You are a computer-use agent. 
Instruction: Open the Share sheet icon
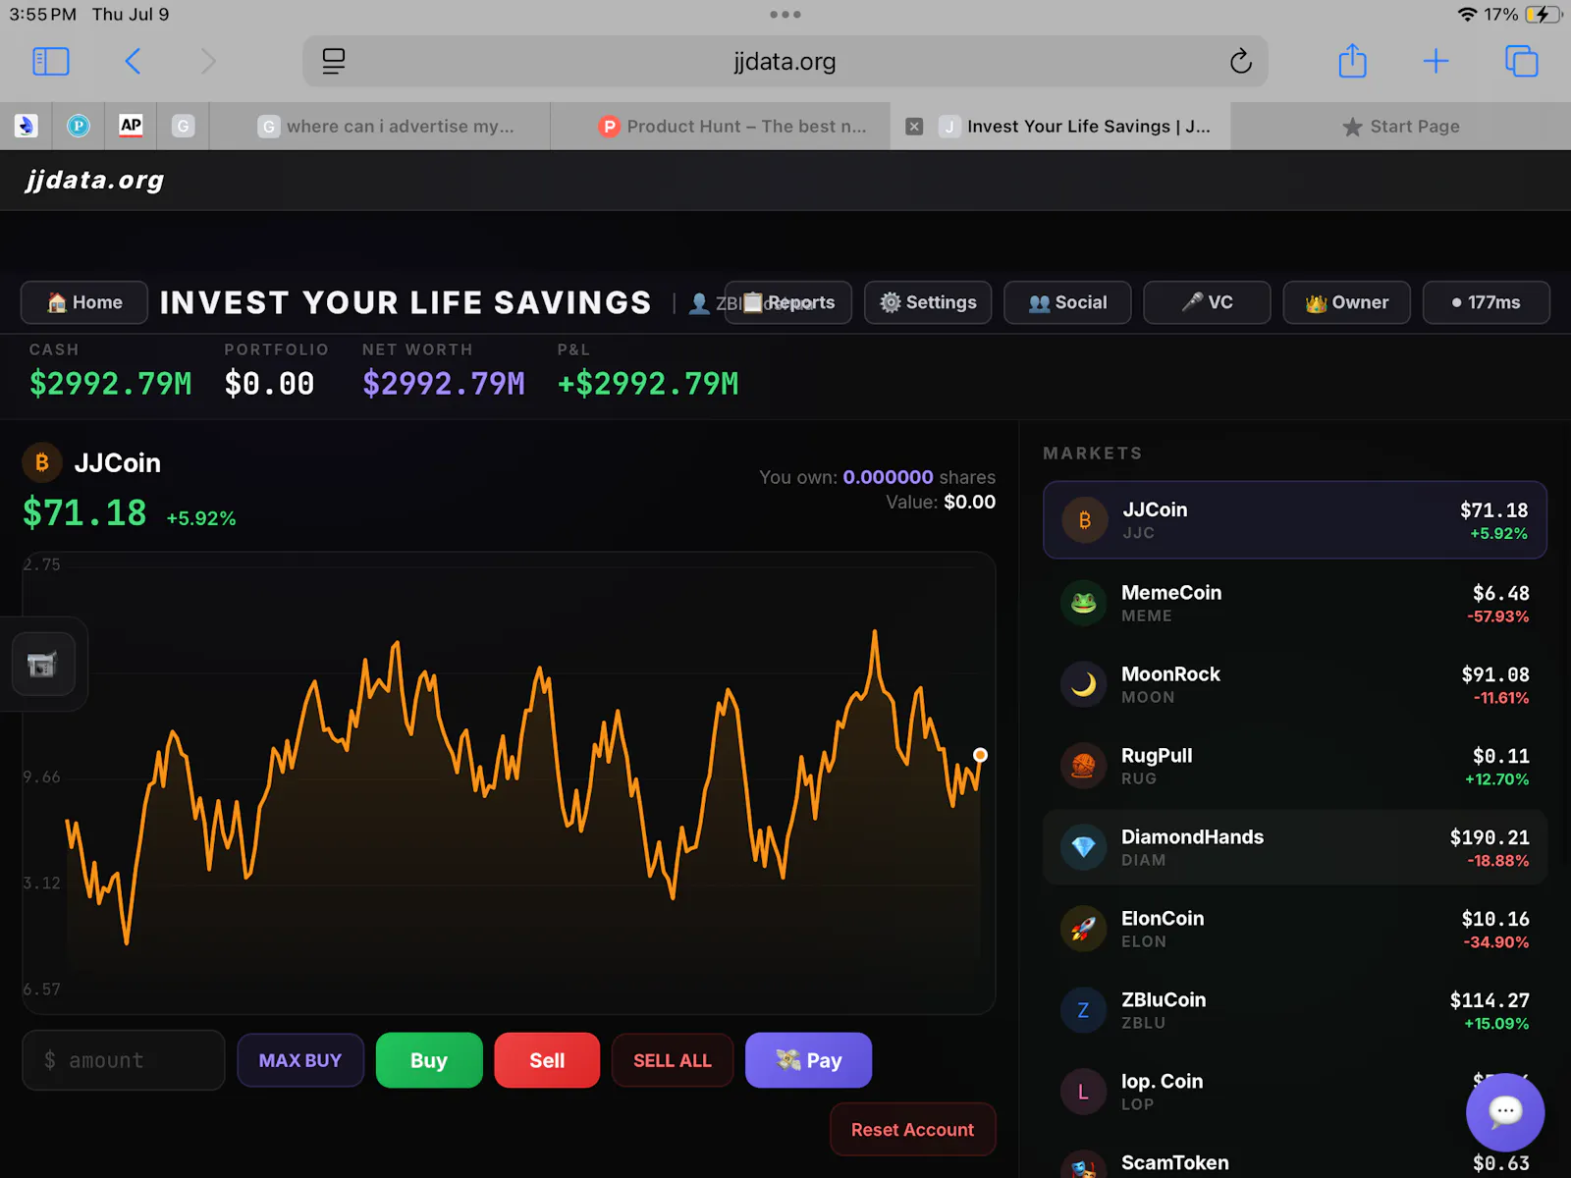[x=1352, y=61]
